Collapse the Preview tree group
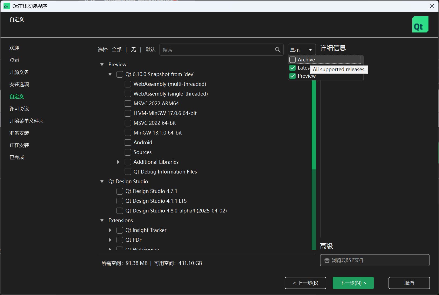This screenshot has width=439, height=295. (102, 64)
